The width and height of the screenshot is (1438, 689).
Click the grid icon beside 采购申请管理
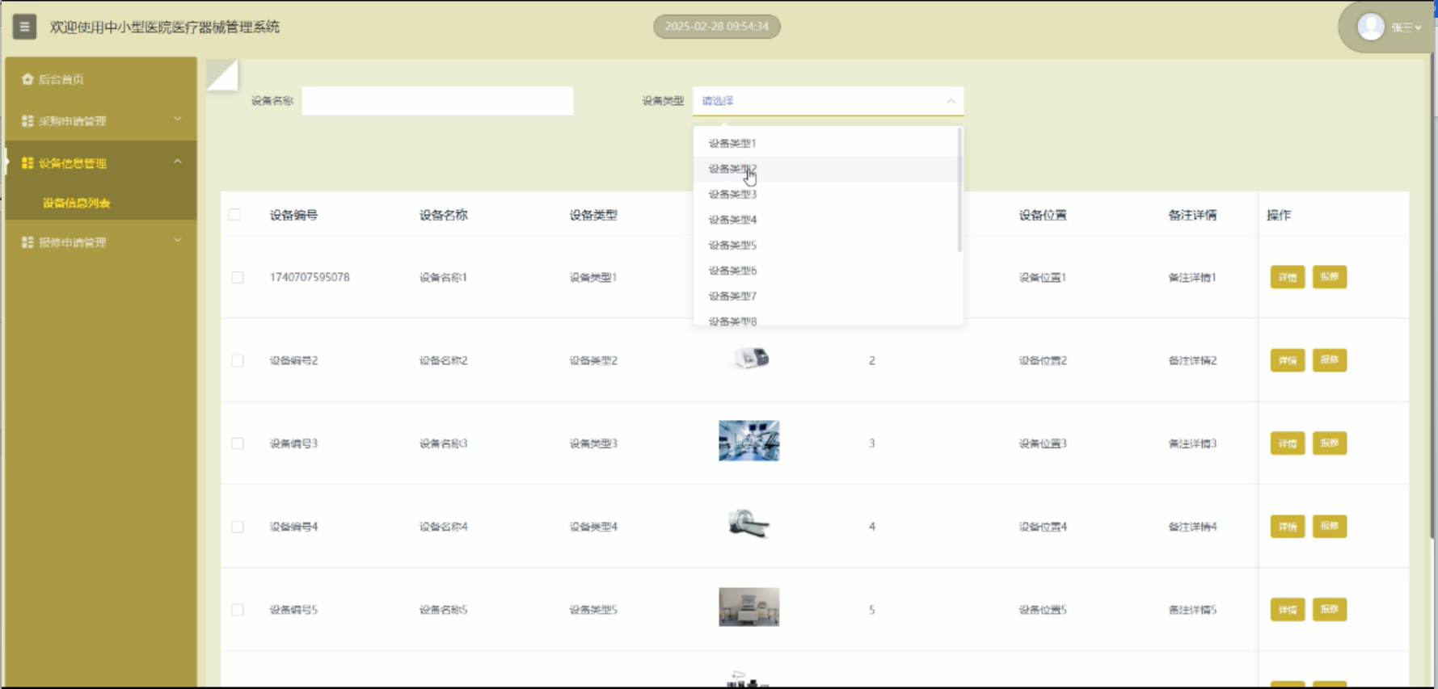27,121
